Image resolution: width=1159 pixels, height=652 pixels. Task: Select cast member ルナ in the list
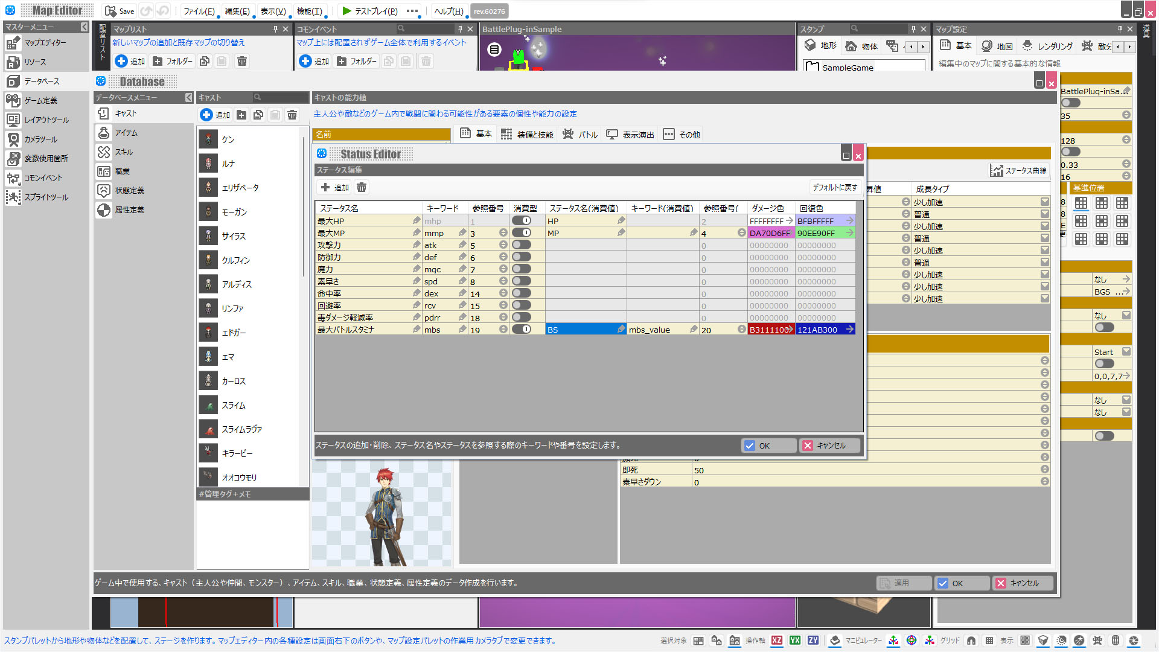click(228, 164)
